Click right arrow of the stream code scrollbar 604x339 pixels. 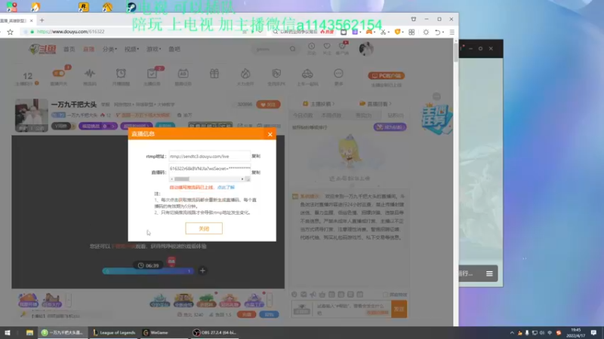tap(242, 179)
